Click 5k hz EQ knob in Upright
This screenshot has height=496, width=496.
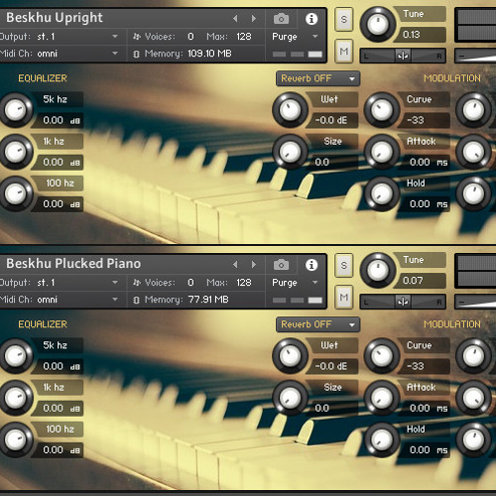[15, 110]
